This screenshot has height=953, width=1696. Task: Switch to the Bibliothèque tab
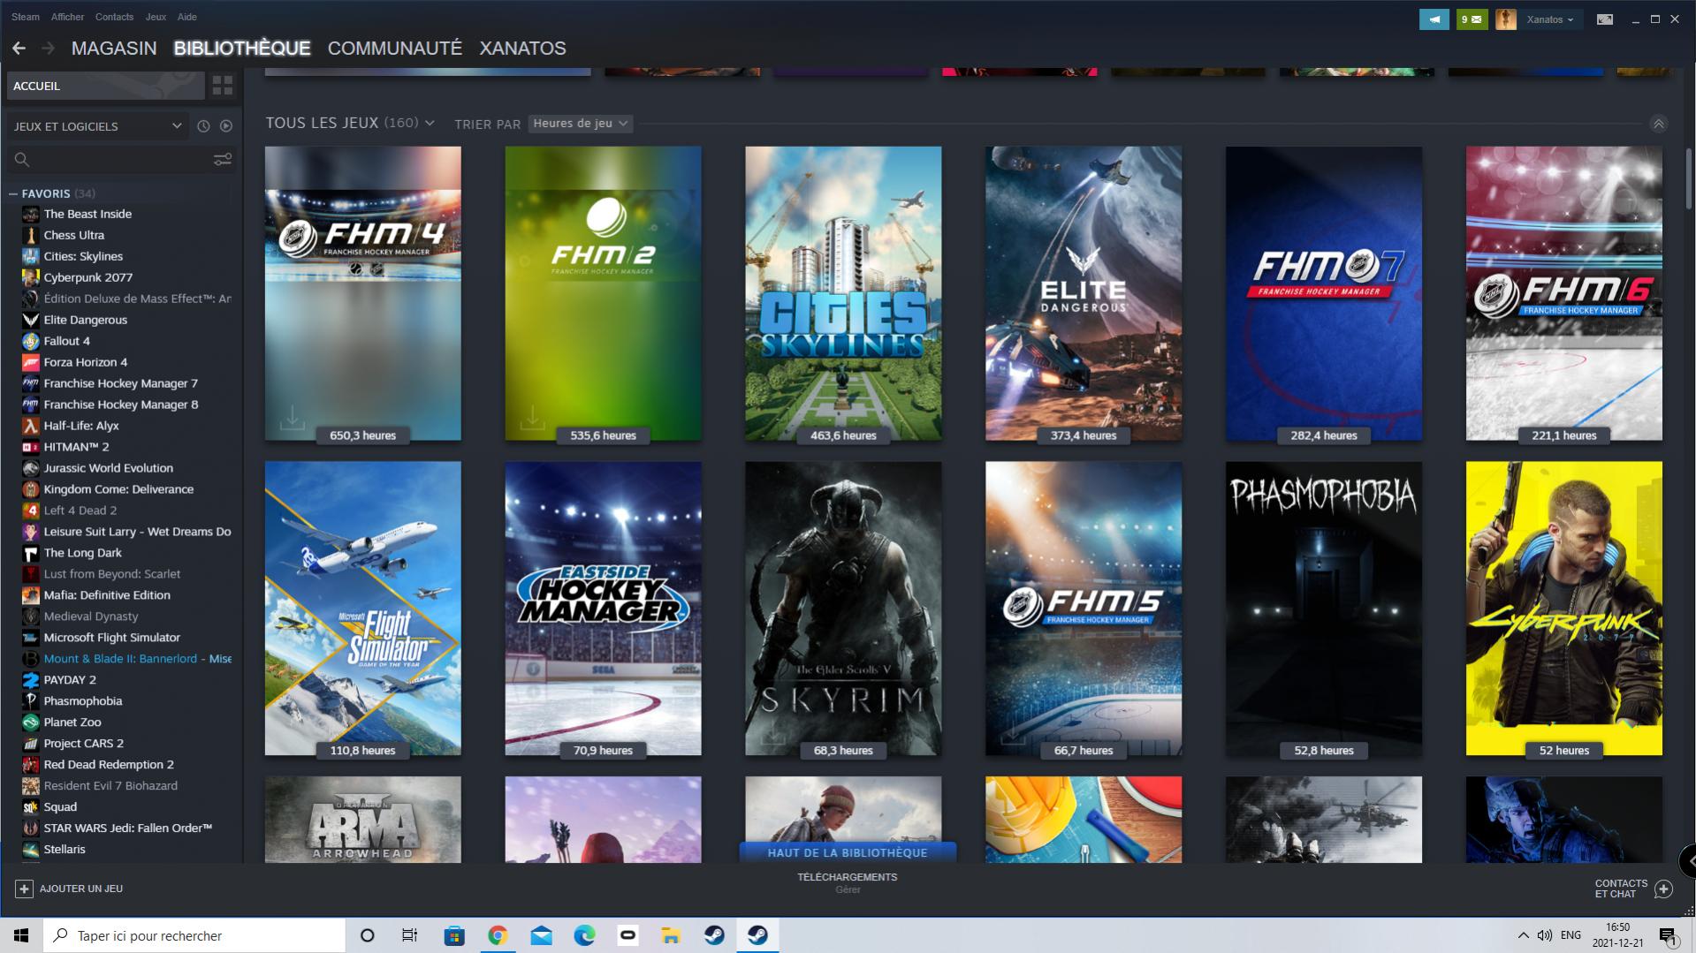click(x=242, y=49)
